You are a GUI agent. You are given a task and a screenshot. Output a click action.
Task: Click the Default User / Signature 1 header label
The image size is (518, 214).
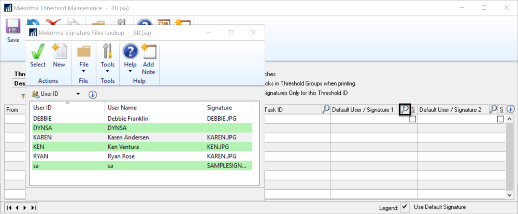(363, 109)
